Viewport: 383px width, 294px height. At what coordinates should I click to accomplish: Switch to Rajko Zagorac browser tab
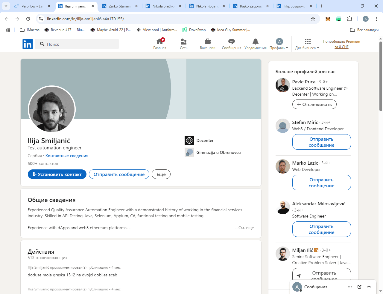coord(251,6)
